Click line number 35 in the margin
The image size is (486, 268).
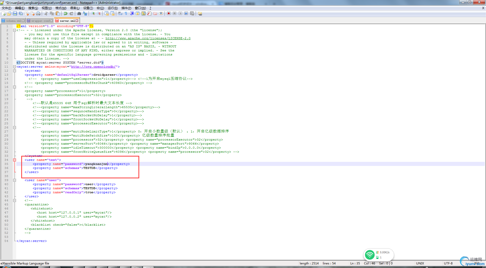tap(6, 164)
